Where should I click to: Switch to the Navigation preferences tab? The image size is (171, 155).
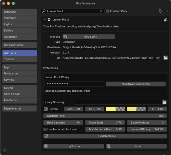click(19, 73)
